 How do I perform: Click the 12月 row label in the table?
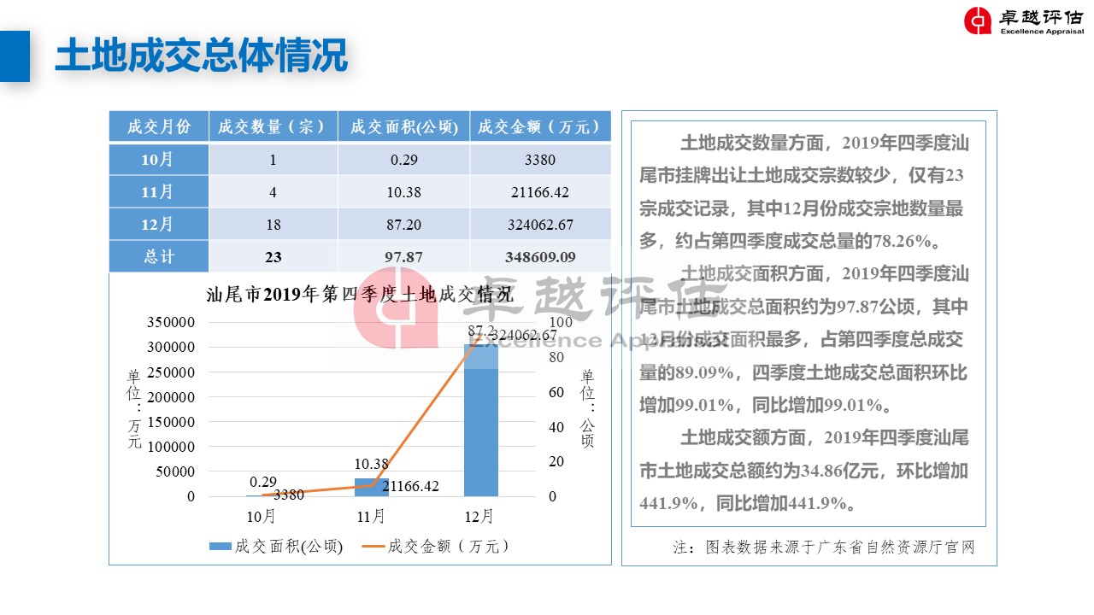(x=158, y=224)
